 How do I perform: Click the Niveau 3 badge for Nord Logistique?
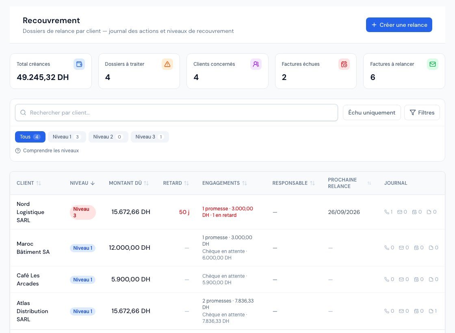click(x=83, y=212)
